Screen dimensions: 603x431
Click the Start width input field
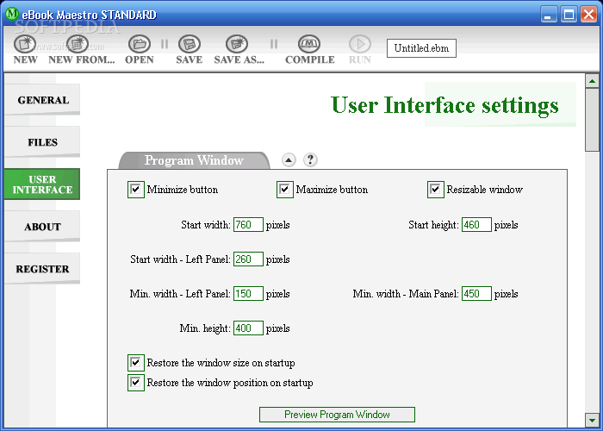(x=248, y=225)
